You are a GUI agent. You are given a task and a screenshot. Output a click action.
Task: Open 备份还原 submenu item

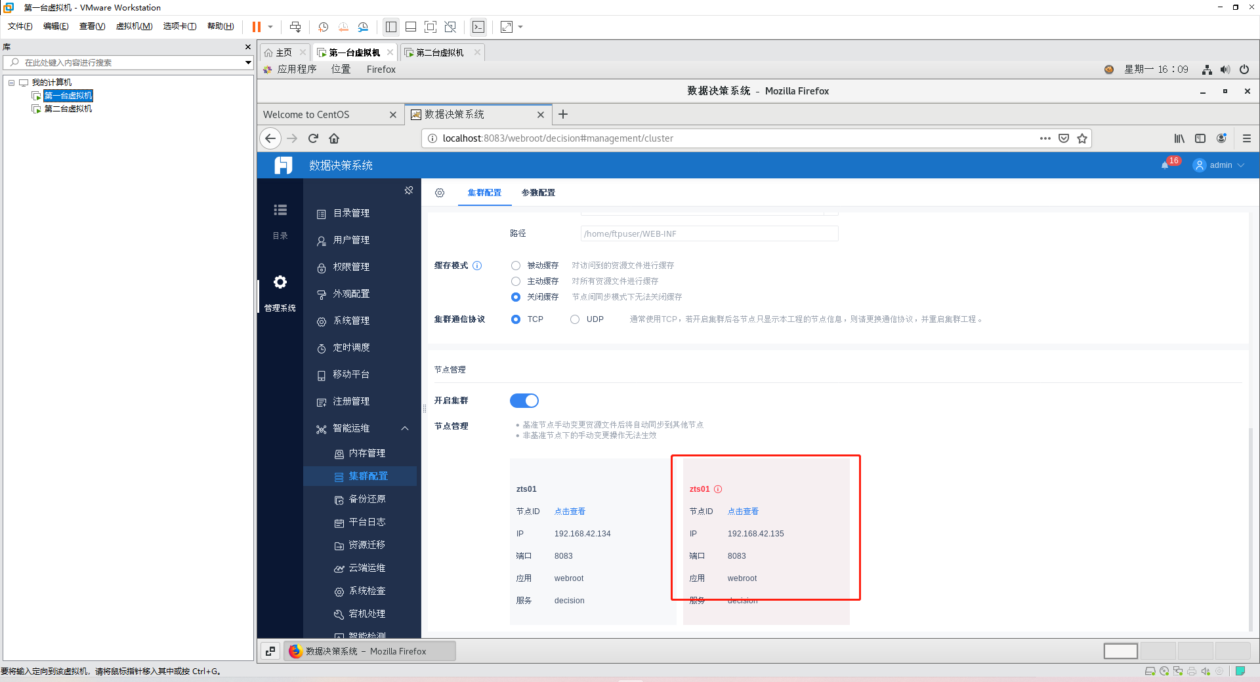coord(367,499)
